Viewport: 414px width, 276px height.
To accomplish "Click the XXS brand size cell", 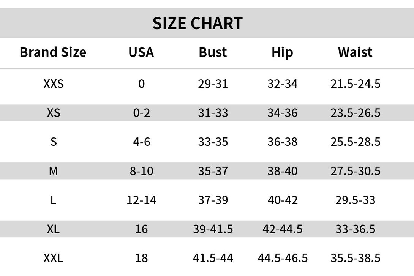I will point(54,84).
